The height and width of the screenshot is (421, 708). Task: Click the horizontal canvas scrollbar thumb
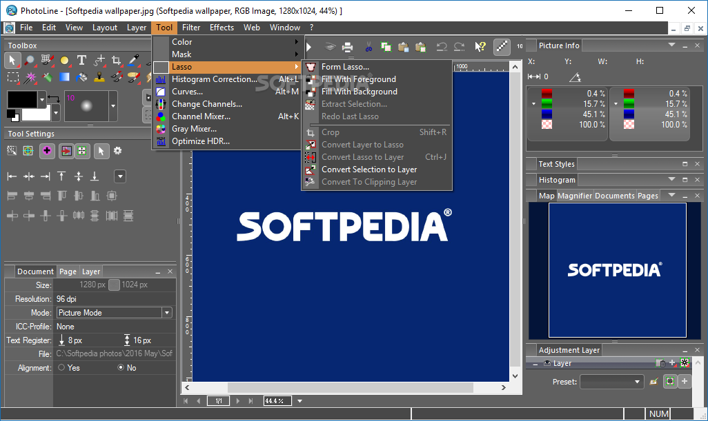click(351, 388)
